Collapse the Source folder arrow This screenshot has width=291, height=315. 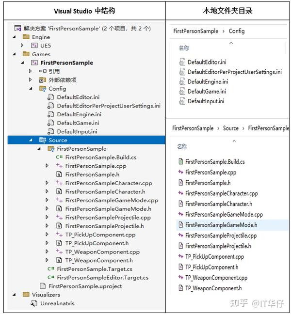click(x=31, y=140)
